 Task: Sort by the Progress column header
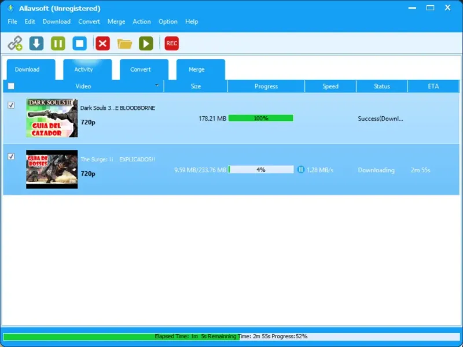266,86
